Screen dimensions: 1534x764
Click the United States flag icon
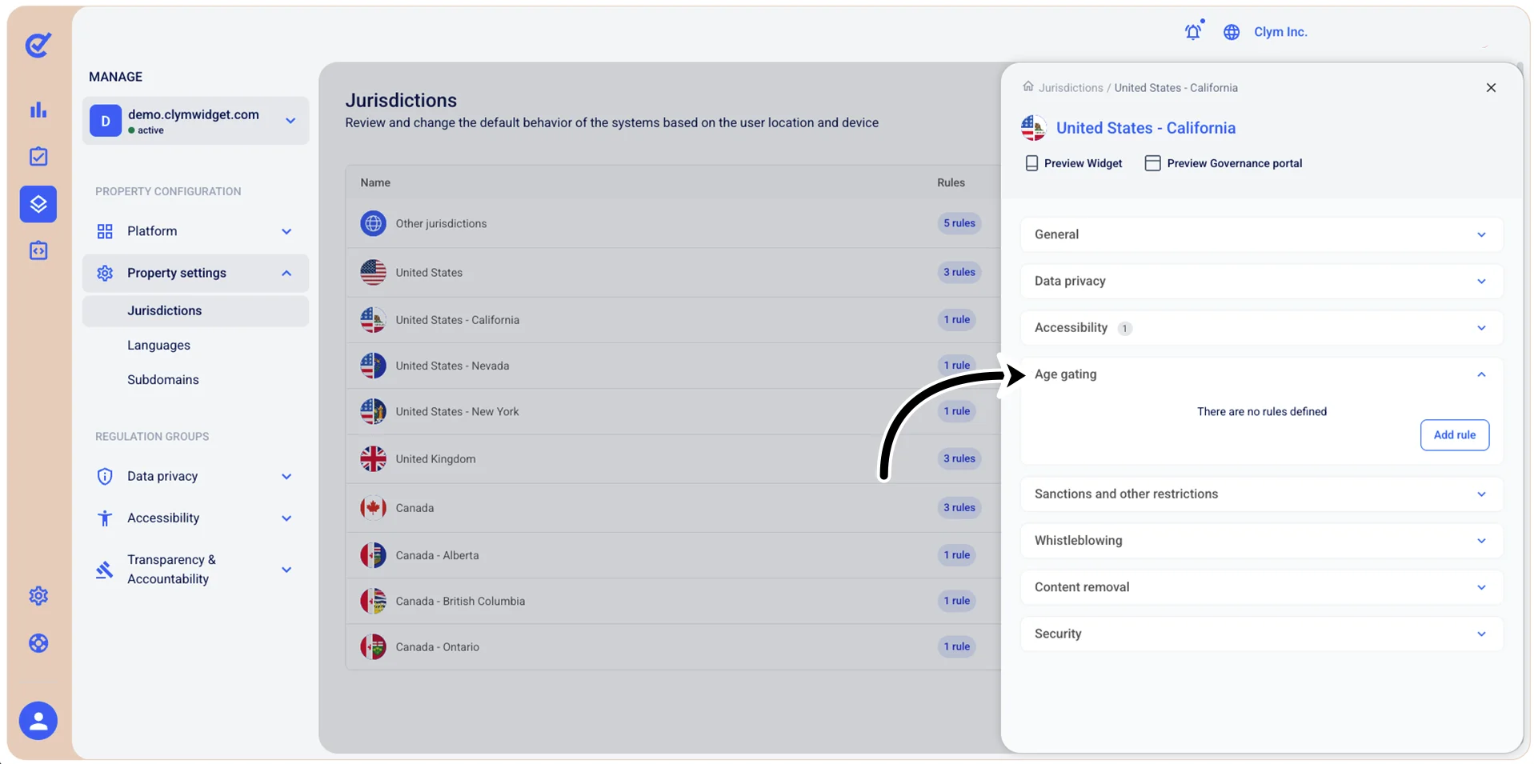[373, 272]
